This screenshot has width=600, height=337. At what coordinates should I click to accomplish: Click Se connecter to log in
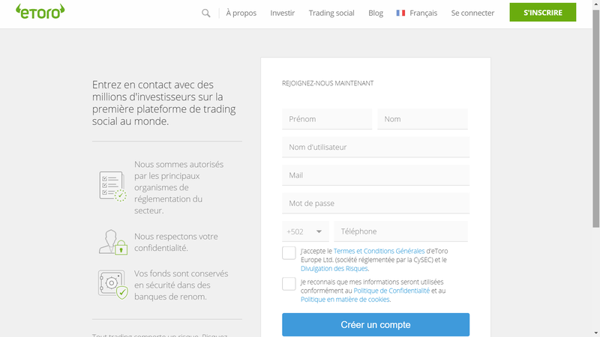coord(472,13)
